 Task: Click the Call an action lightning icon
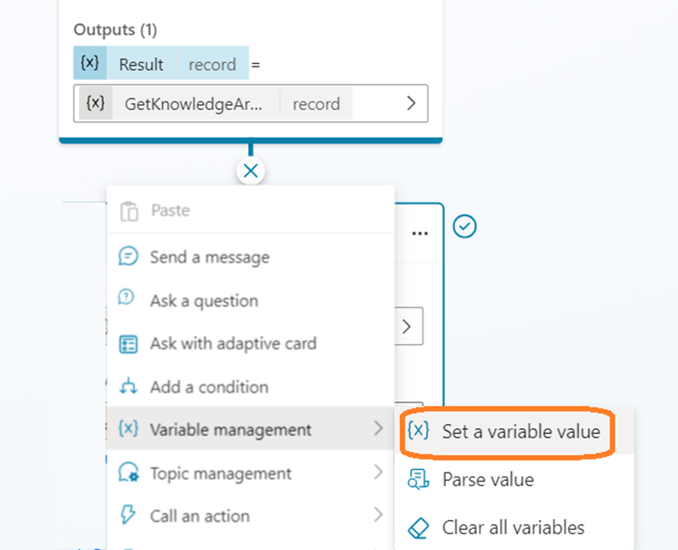click(129, 516)
